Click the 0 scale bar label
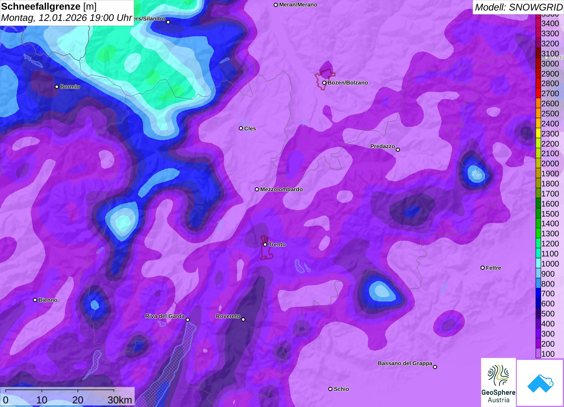Screen dimensions: 564x407 pos(6,400)
